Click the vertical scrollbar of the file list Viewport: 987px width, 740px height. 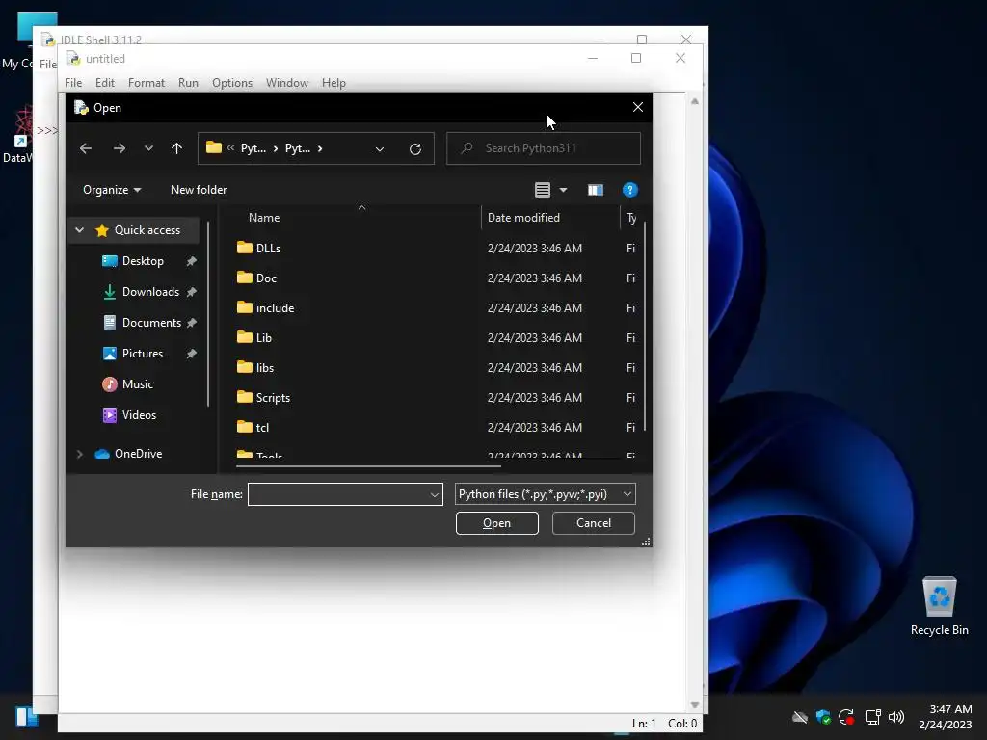pyautogui.click(x=645, y=328)
